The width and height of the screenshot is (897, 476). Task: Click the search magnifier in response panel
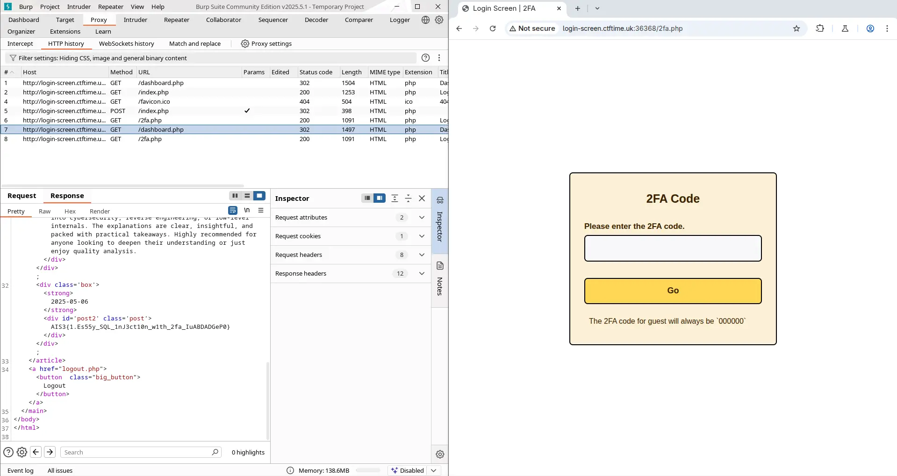pyautogui.click(x=215, y=452)
